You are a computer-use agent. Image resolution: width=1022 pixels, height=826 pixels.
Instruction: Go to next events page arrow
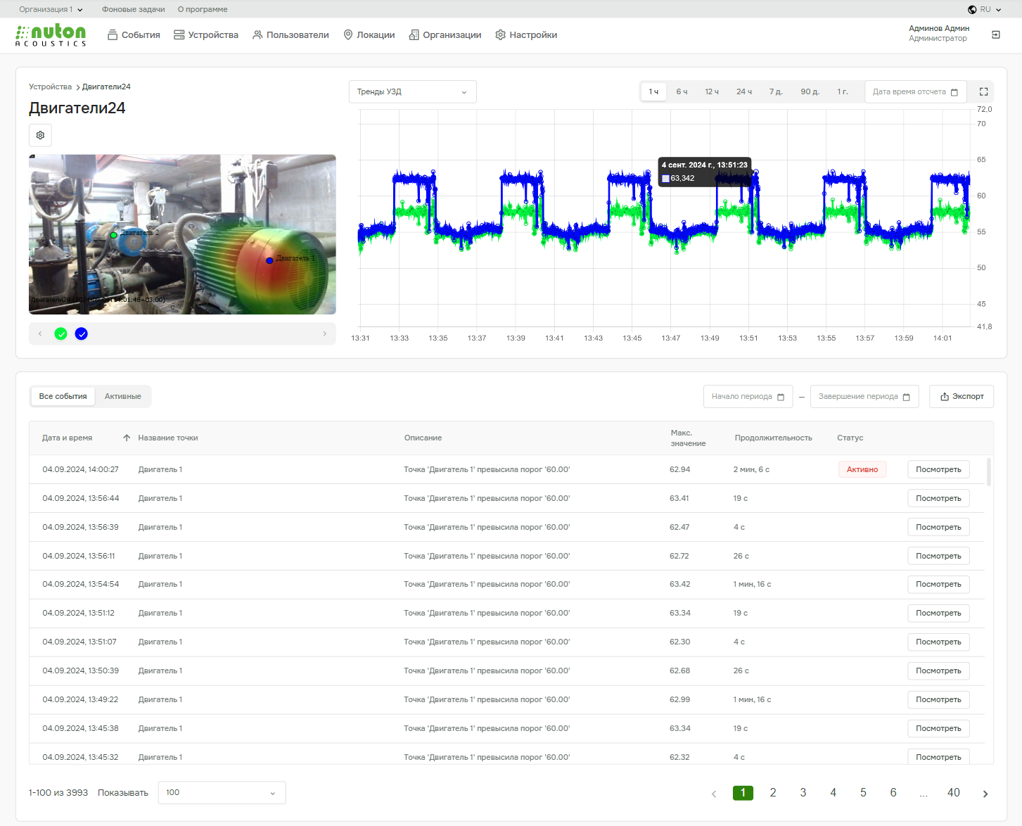[985, 793]
